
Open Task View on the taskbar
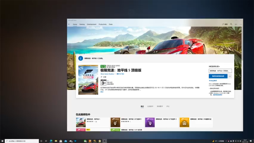click(46, 141)
